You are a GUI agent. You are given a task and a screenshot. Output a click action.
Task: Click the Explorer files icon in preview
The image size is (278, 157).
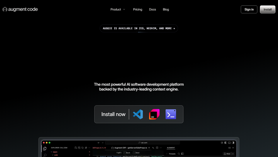[x=45, y=148]
